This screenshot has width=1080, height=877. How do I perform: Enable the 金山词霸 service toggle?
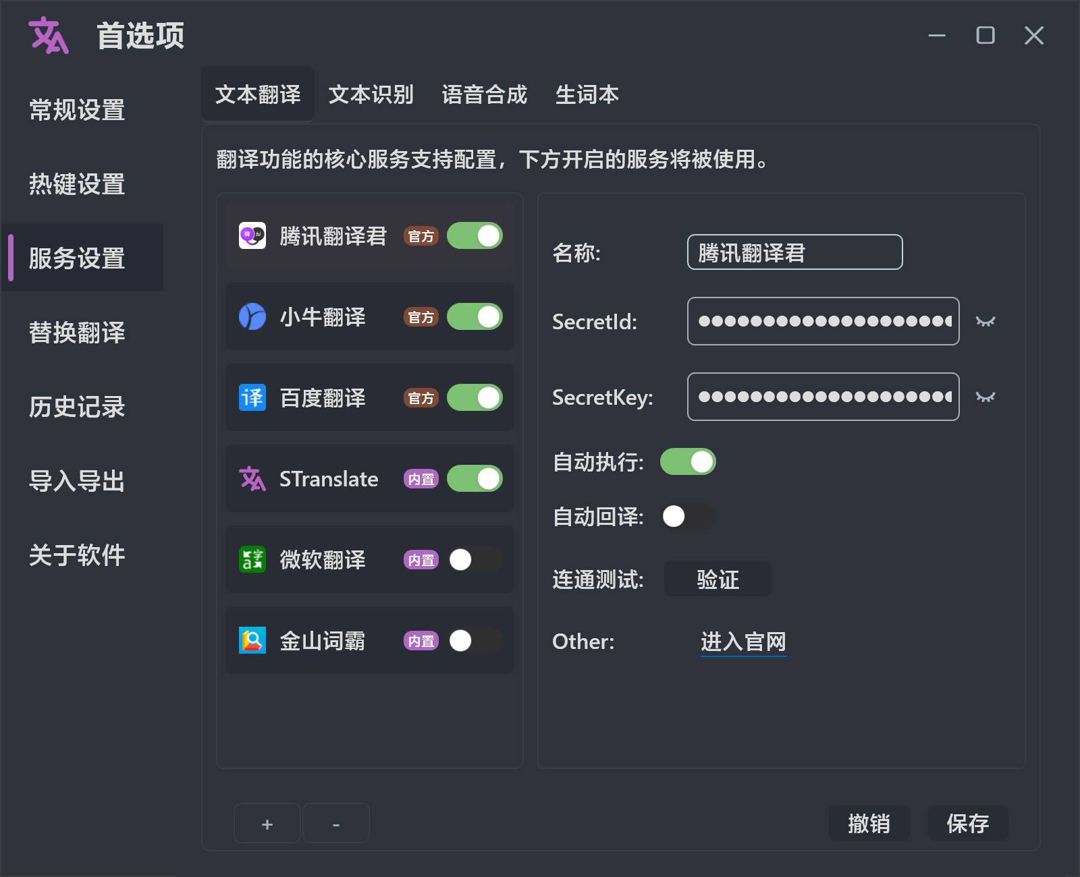pyautogui.click(x=475, y=640)
